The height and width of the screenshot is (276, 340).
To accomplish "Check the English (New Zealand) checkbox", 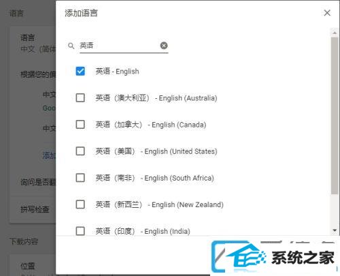I will coord(80,204).
